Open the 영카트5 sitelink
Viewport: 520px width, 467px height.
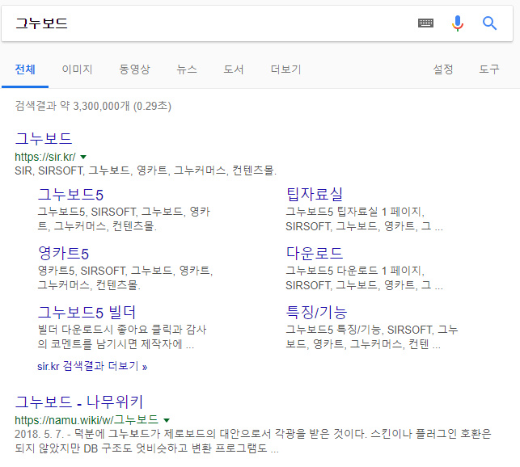coord(63,253)
